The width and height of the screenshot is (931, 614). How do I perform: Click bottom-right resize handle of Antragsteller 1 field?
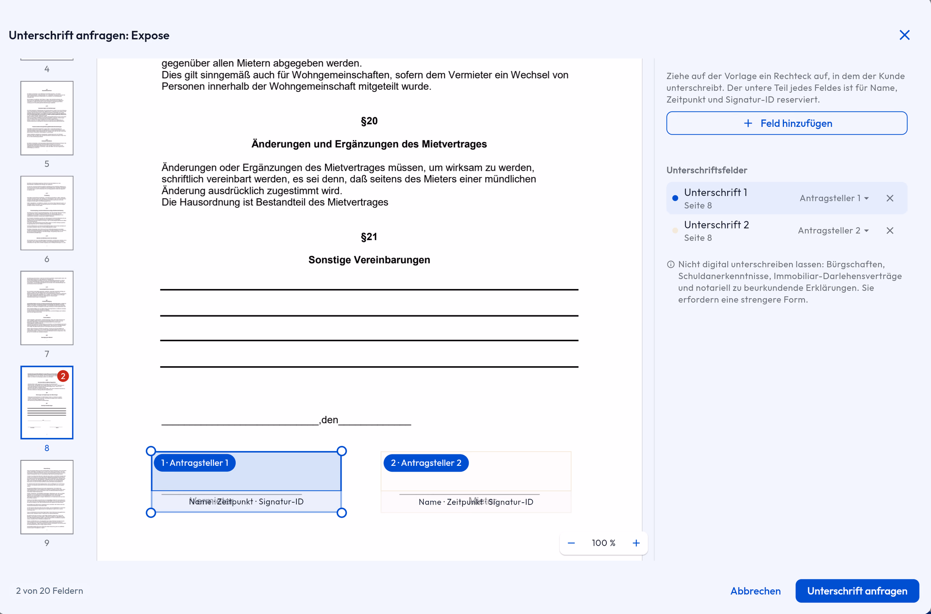pyautogui.click(x=342, y=513)
